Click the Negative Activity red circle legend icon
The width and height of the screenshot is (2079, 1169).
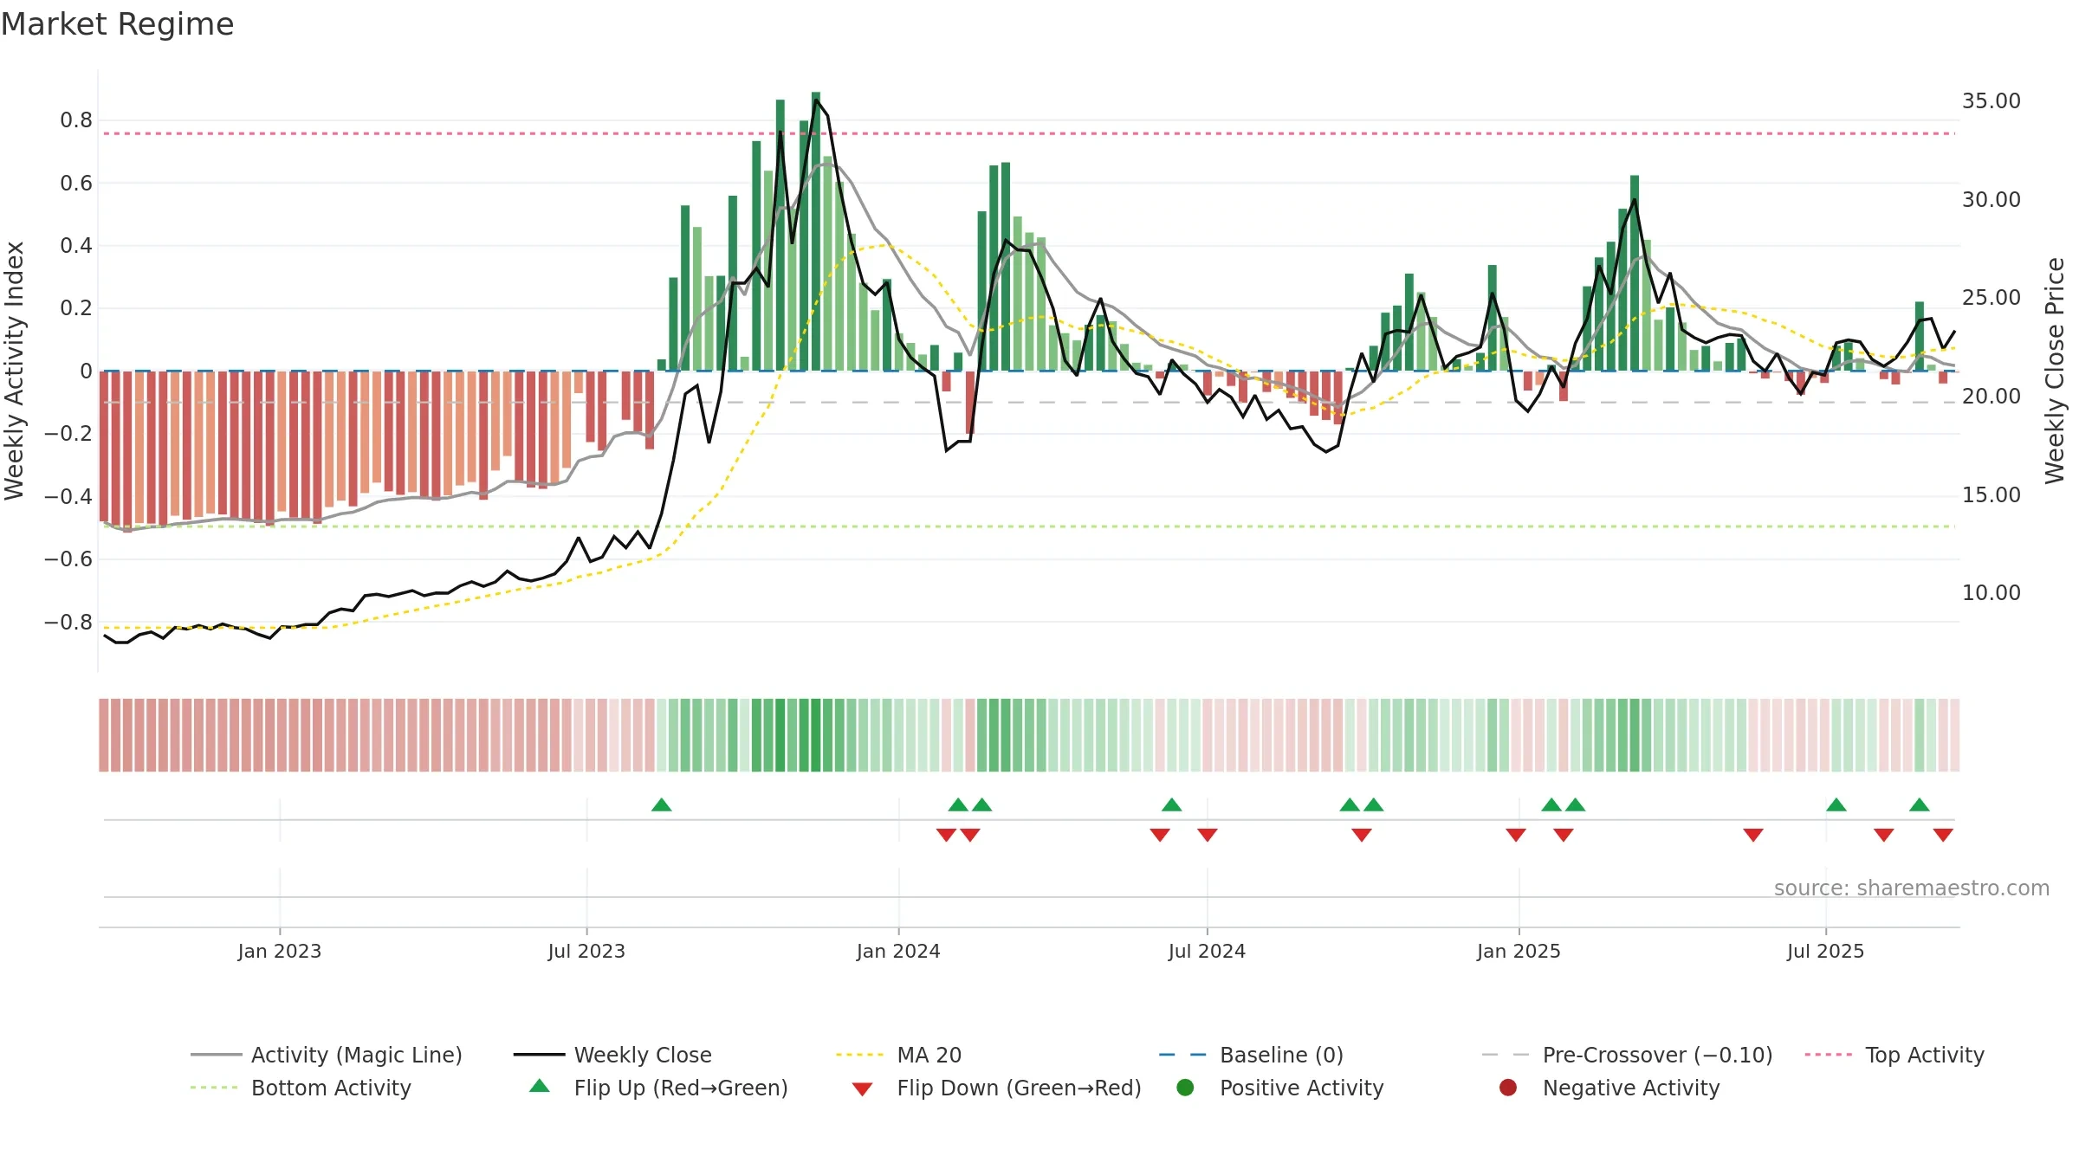[x=1508, y=1088]
